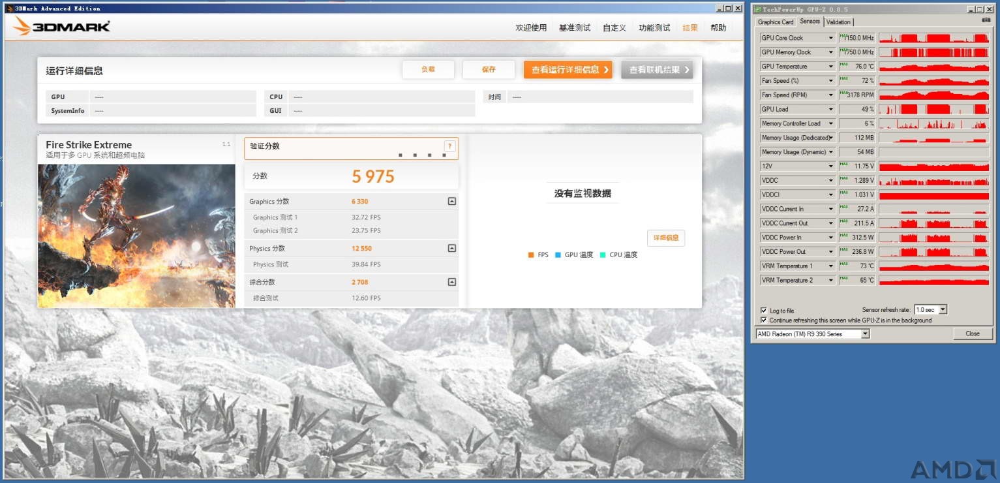Open the 帮助 tab in 3DMark
The width and height of the screenshot is (1000, 483).
(718, 27)
